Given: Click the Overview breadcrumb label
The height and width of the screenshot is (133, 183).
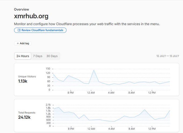Looking at the screenshot, I should (x=22, y=9).
